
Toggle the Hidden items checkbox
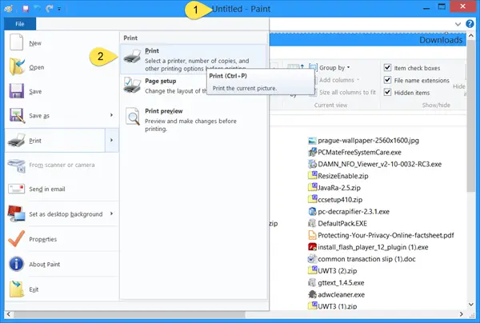[387, 92]
